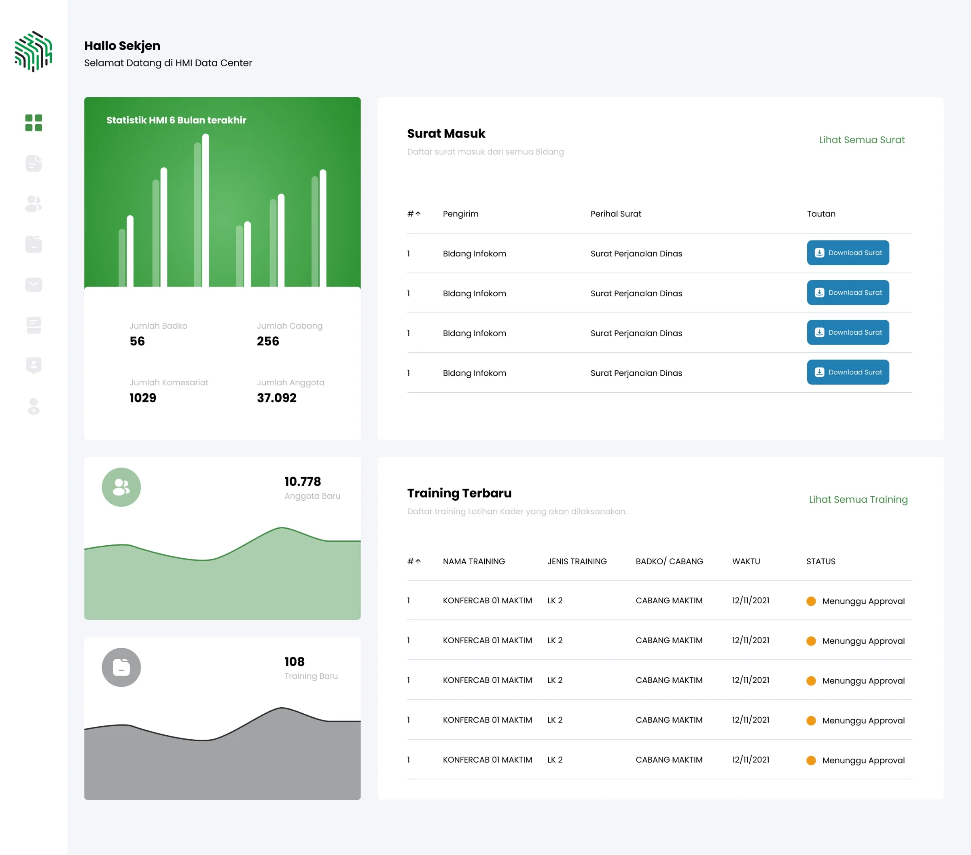Open the mail envelope icon in sidebar
971x855 pixels.
[x=33, y=285]
